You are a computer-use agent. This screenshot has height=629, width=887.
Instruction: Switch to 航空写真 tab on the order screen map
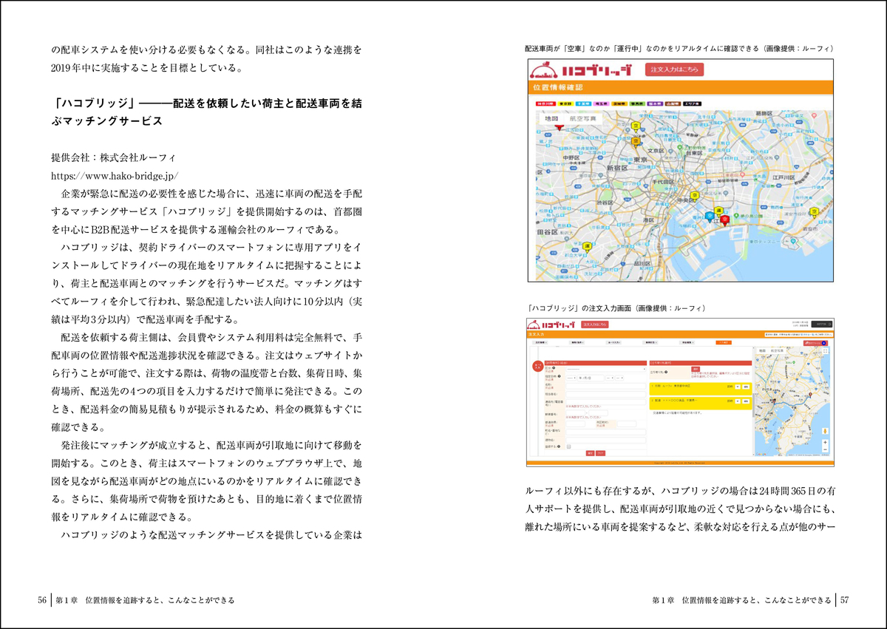(x=776, y=351)
